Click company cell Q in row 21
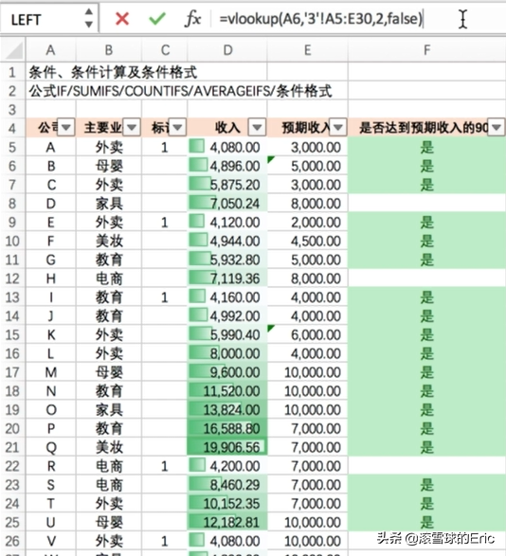The width and height of the screenshot is (506, 556). pyautogui.click(x=51, y=447)
